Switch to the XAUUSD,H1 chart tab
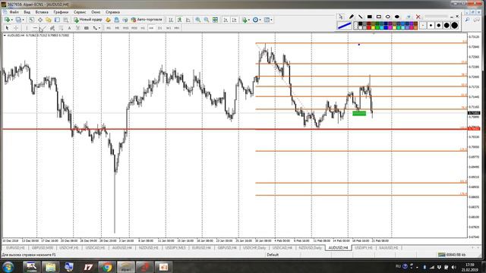Viewport: 486px width, 273px height. [388, 248]
